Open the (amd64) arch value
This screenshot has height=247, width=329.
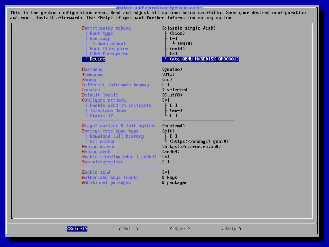171,152
